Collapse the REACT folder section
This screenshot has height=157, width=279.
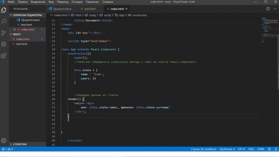pos(27,34)
